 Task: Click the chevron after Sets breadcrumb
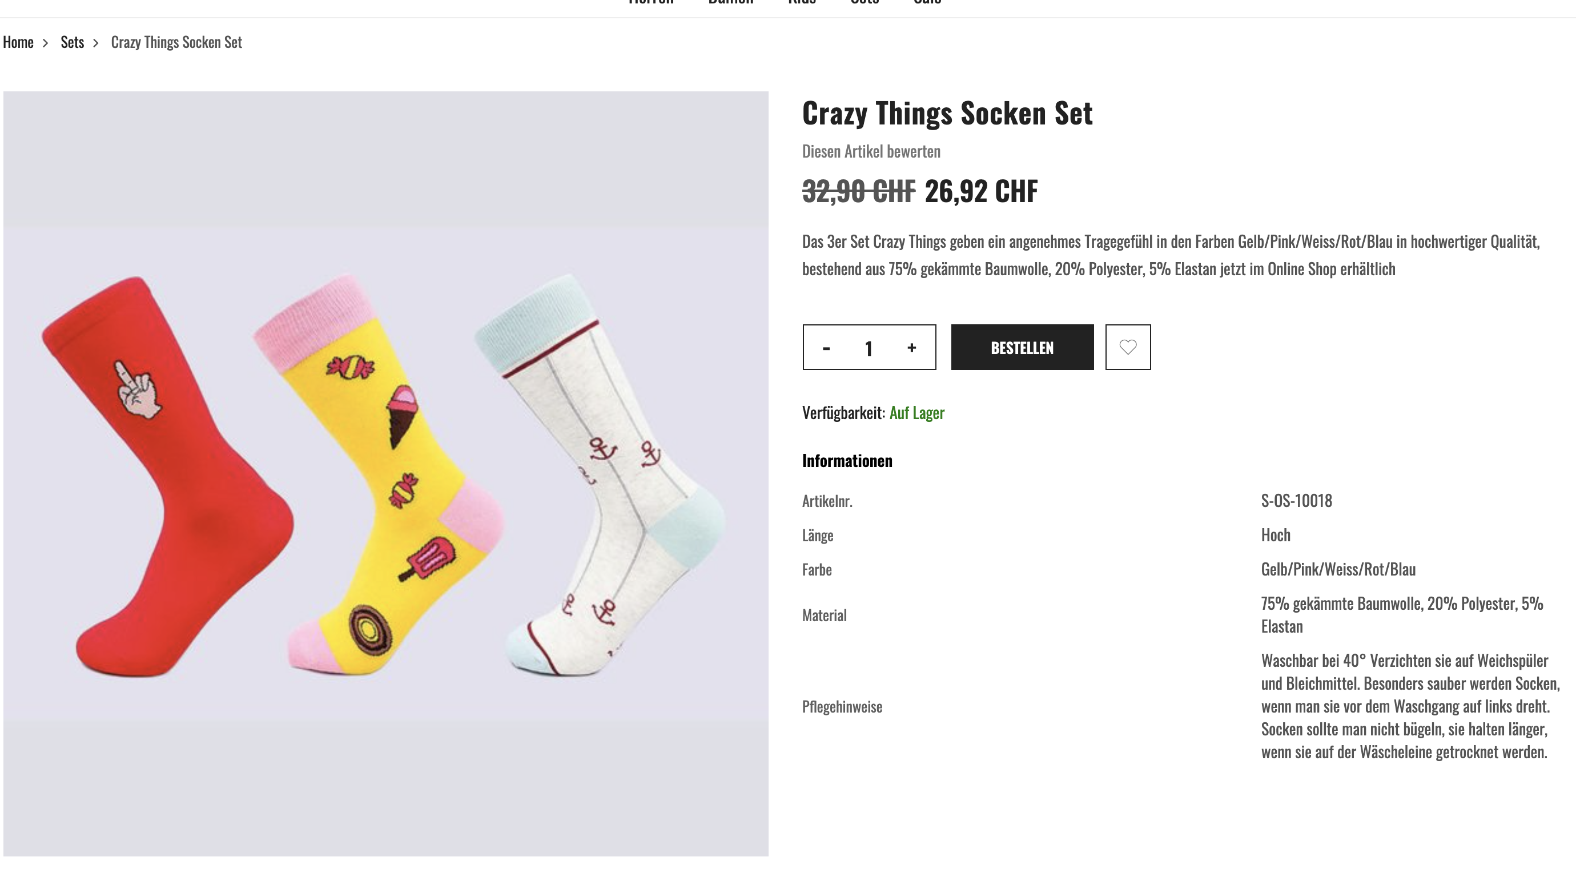pyautogui.click(x=95, y=43)
